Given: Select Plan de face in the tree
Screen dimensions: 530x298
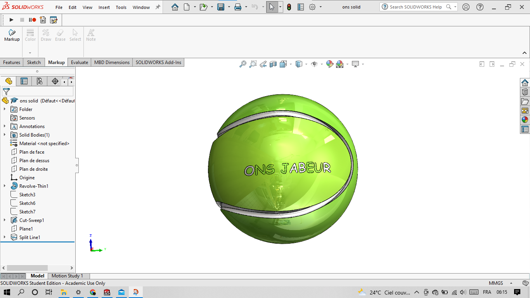Looking at the screenshot, I should point(32,152).
